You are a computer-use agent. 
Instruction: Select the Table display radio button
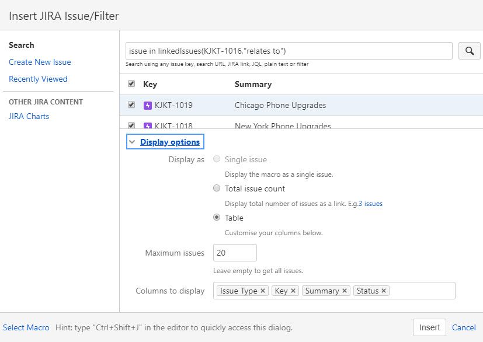point(217,217)
